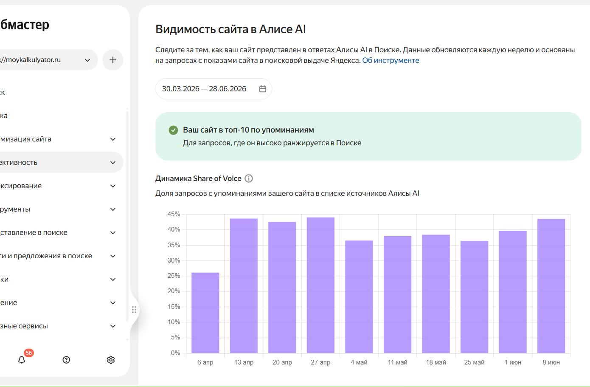The width and height of the screenshot is (590, 387).
Task: Open the calendar icon in date field
Action: 263,89
